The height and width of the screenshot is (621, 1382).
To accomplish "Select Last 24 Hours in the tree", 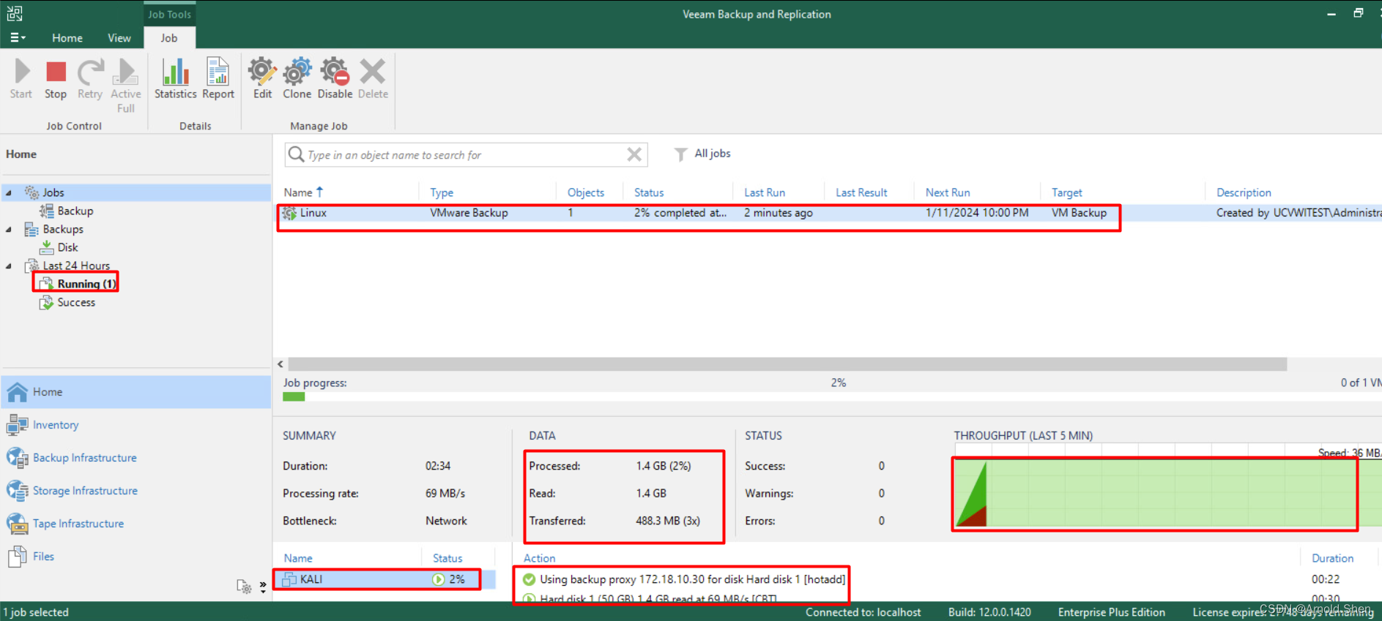I will [x=76, y=266].
